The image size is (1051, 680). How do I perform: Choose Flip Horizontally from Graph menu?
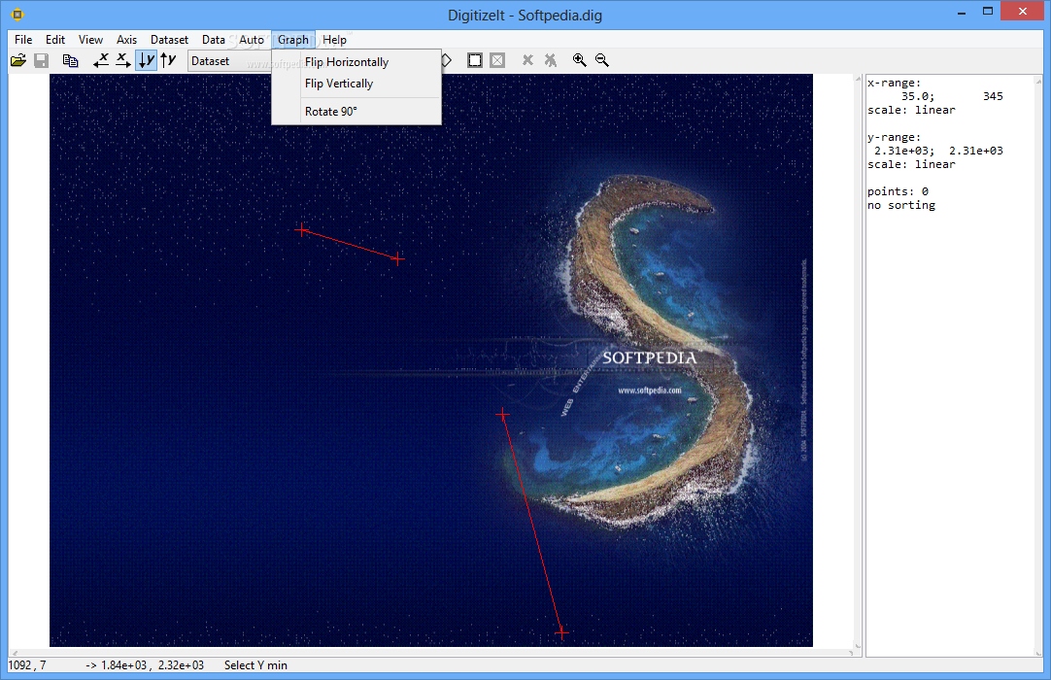[x=356, y=62]
